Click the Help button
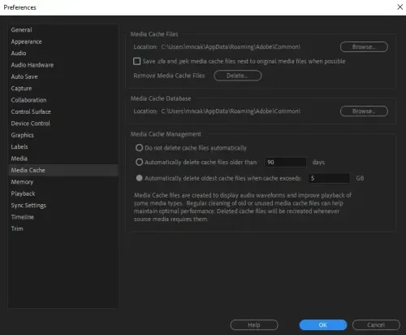The height and width of the screenshot is (335, 406). pos(254,324)
